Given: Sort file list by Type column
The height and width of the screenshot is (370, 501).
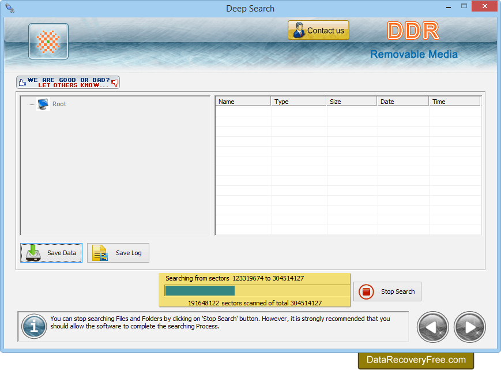Looking at the screenshot, I should click(299, 102).
